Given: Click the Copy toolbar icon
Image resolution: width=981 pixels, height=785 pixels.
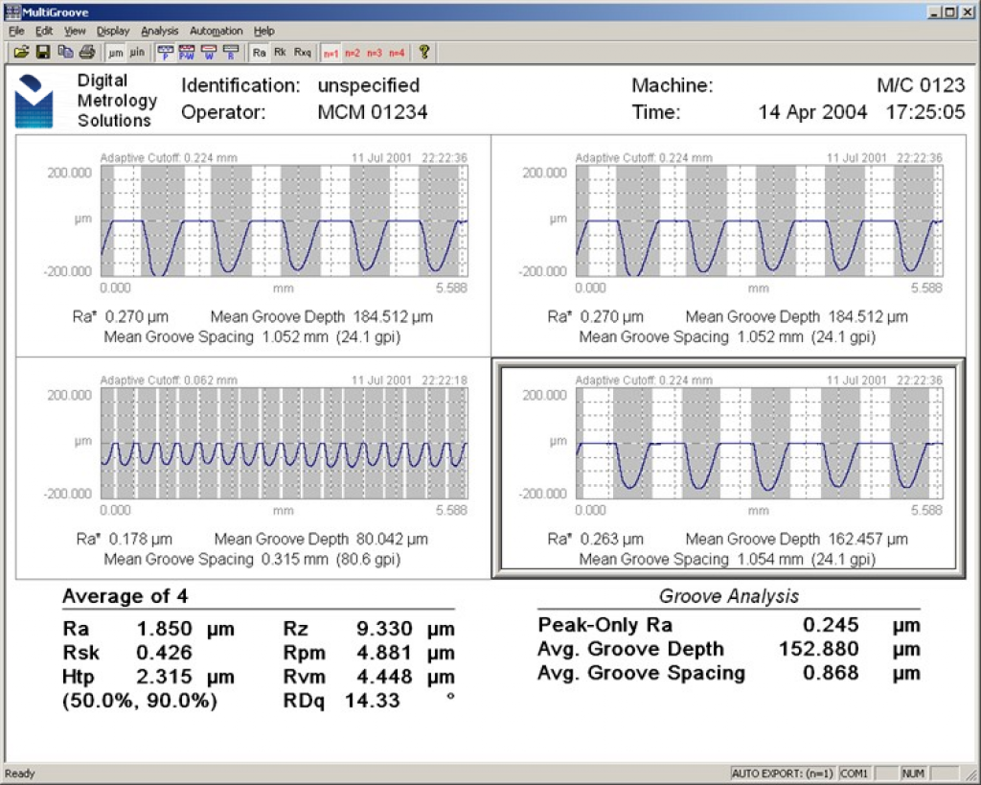Looking at the screenshot, I should coord(65,52).
